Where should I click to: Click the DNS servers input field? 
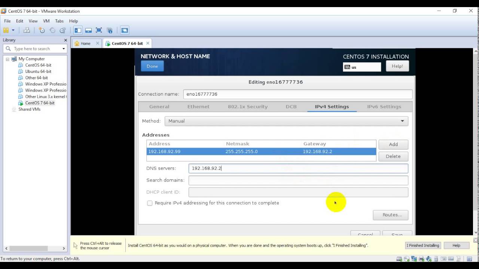tap(298, 168)
